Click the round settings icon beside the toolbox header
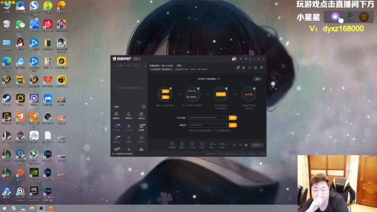 pyautogui.click(x=144, y=106)
